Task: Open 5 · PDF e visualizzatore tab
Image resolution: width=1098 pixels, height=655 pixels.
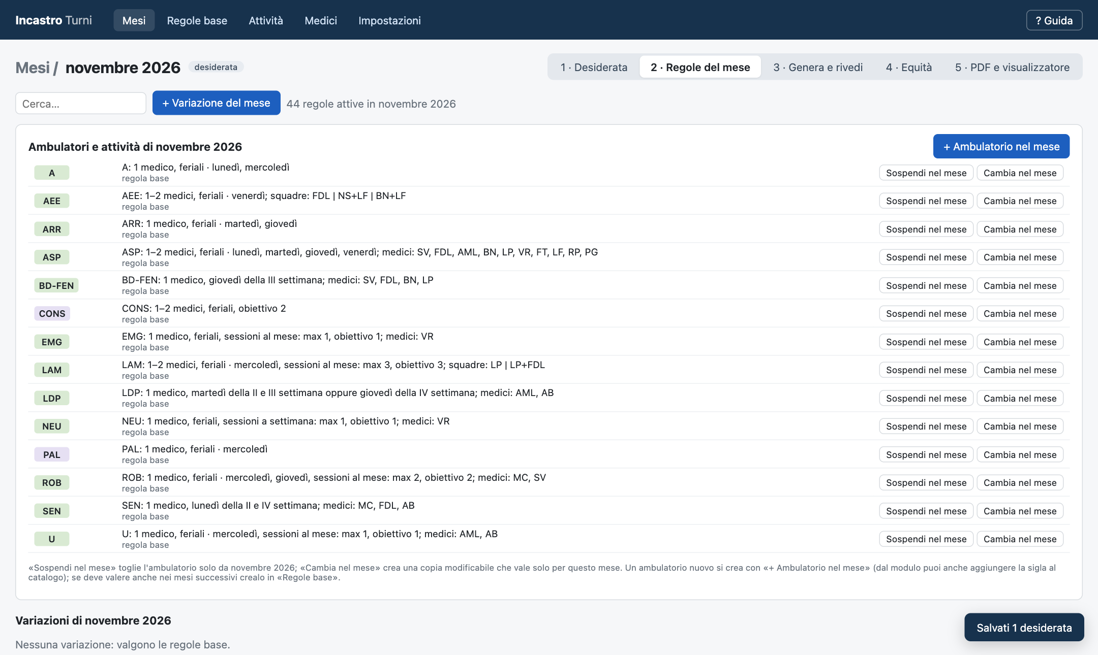Action: 1012,67
